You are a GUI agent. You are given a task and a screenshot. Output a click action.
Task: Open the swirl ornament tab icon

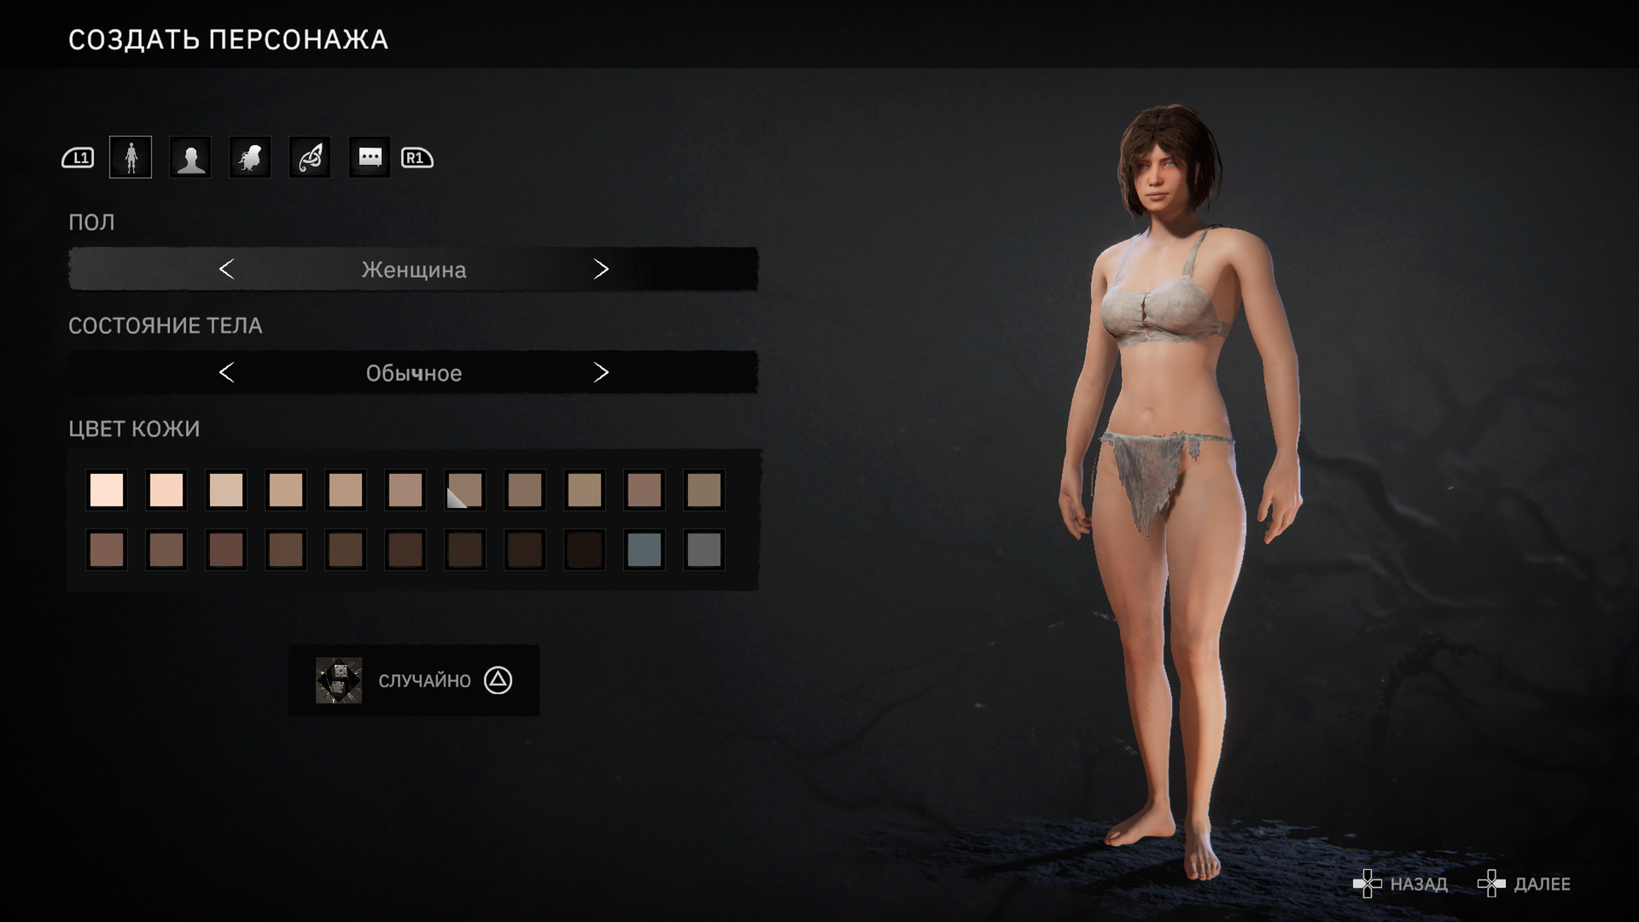pos(310,157)
